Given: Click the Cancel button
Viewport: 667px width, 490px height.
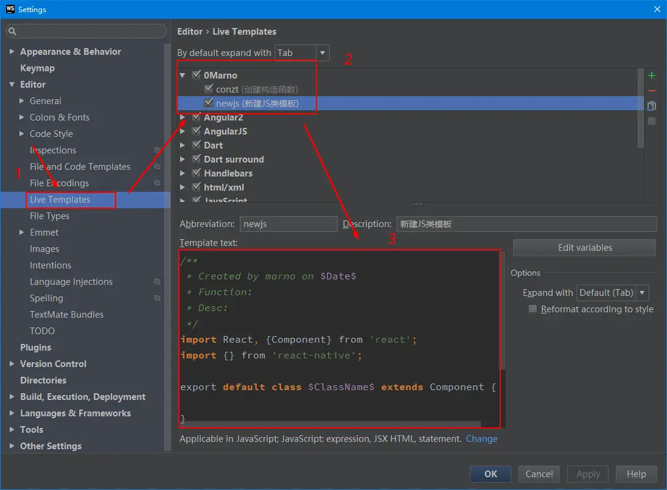Looking at the screenshot, I should (539, 474).
